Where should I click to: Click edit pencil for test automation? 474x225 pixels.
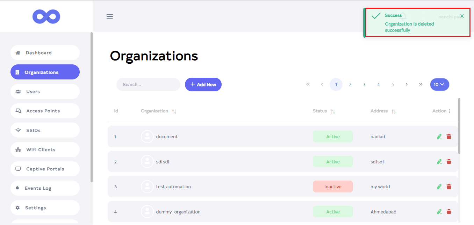(x=439, y=187)
